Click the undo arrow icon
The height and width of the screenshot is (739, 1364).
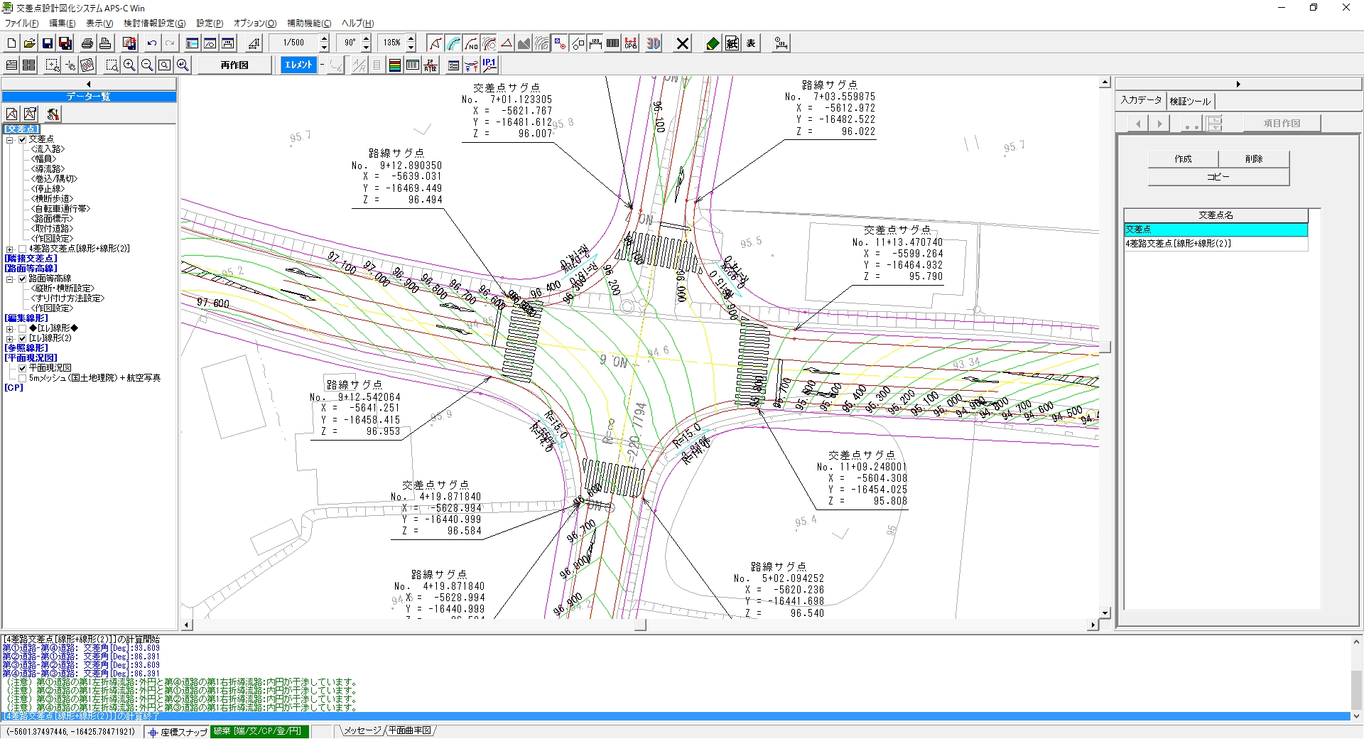(151, 43)
